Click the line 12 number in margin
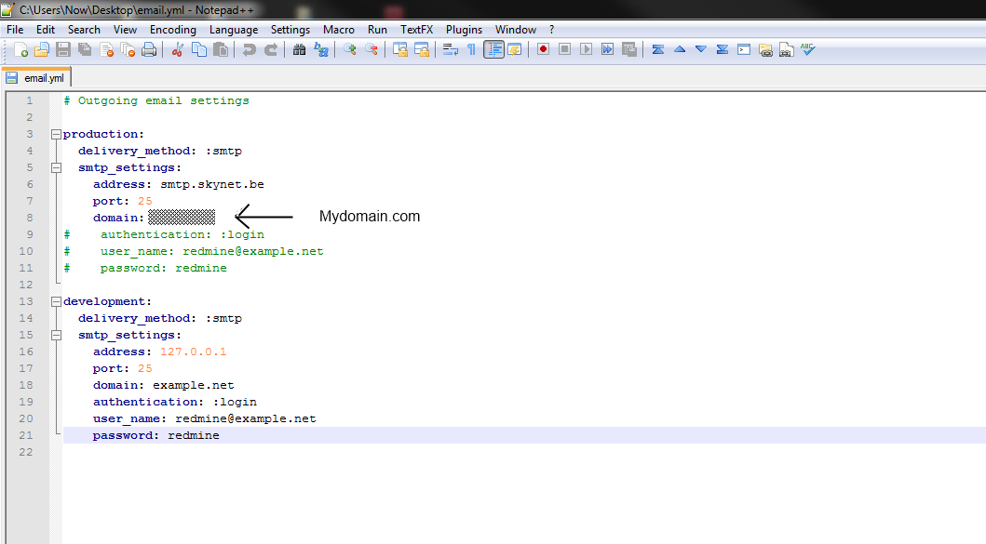The image size is (986, 544). [28, 285]
